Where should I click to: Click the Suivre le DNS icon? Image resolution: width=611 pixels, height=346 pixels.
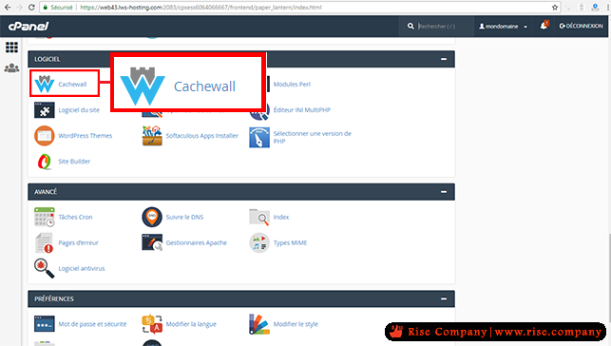(x=152, y=217)
